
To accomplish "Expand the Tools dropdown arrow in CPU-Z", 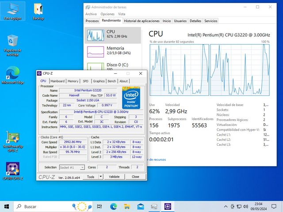I will tap(101, 177).
